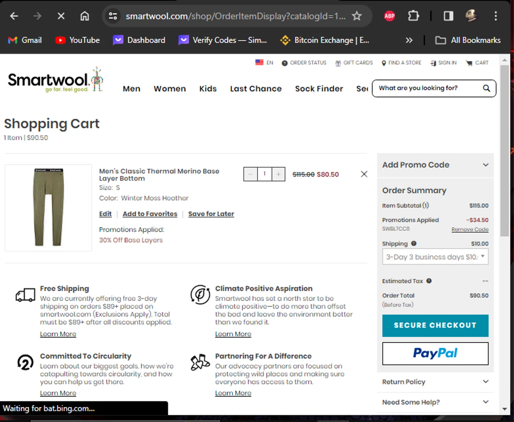514x422 pixels.
Task: Stop page loading with the X button
Action: [x=61, y=16]
